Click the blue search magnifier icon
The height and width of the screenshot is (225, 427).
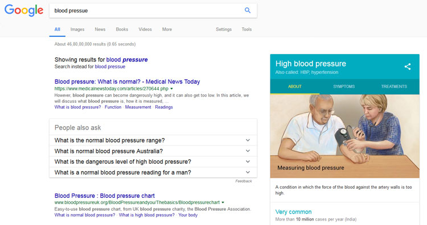(x=248, y=10)
